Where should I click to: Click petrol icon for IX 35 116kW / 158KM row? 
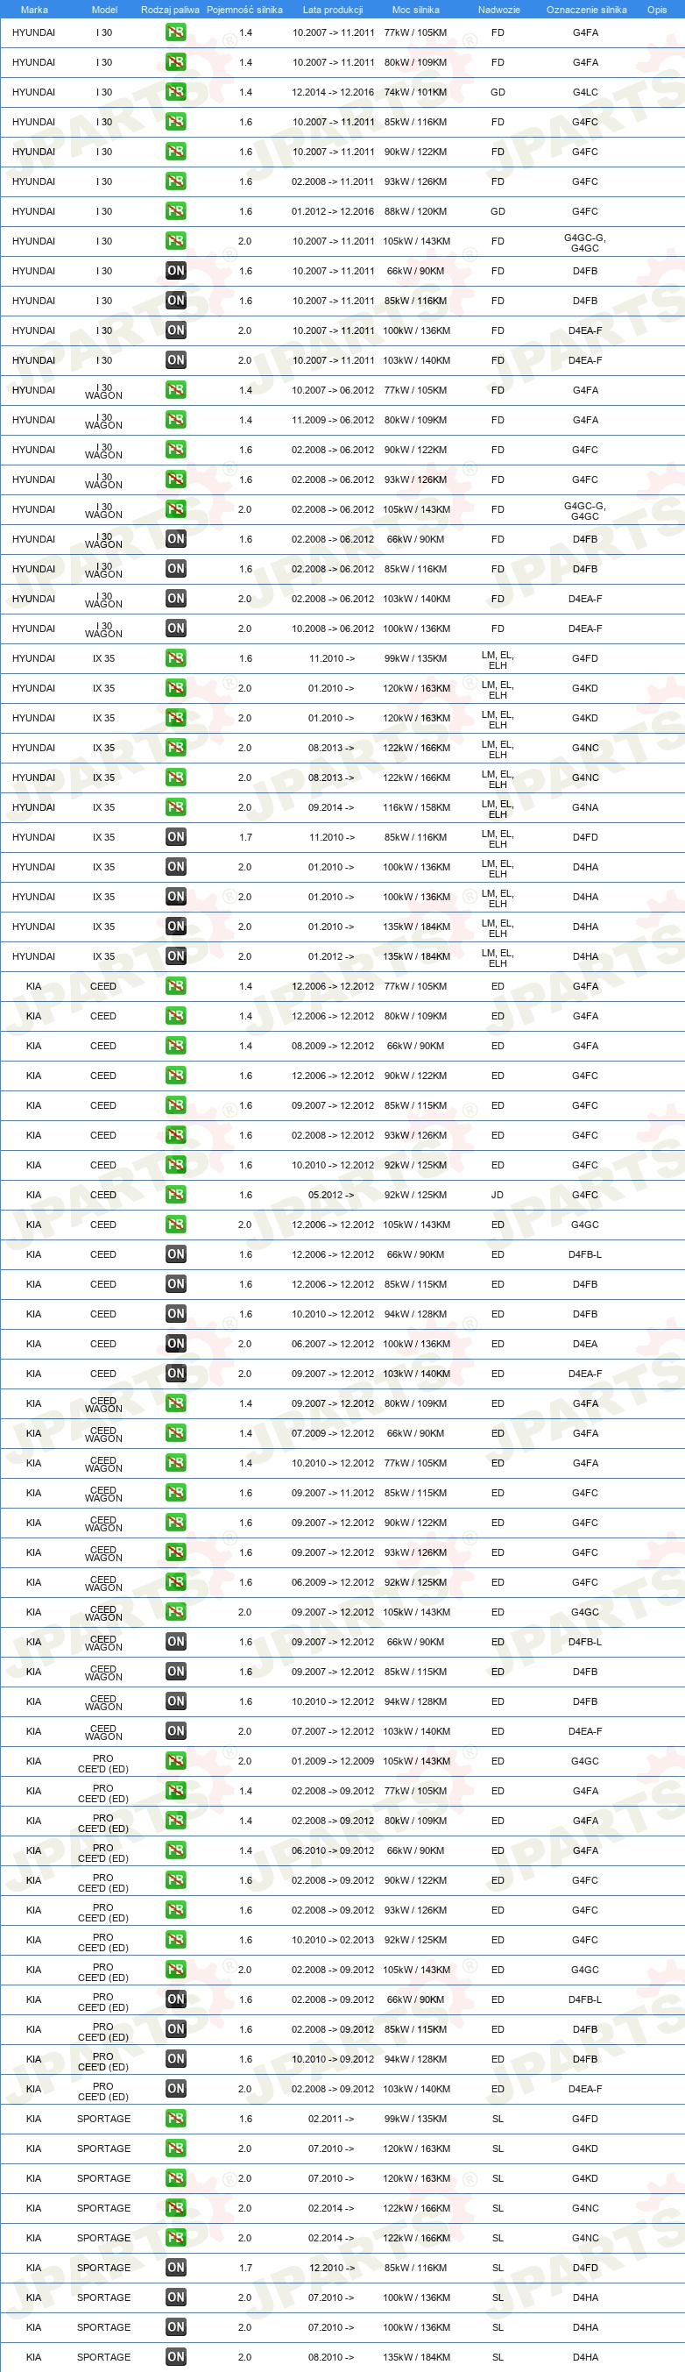(176, 807)
